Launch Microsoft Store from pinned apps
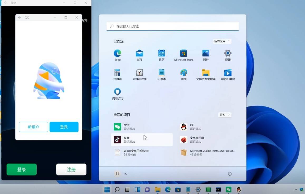The image size is (305, 194). [184, 55]
